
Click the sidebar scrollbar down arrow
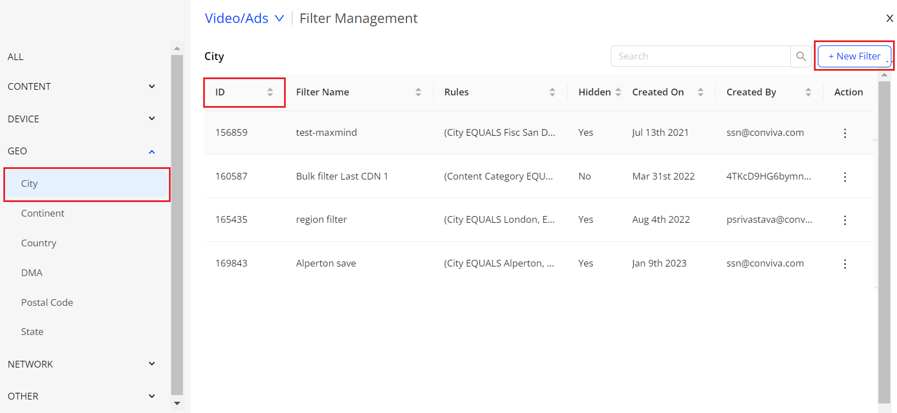click(x=177, y=403)
